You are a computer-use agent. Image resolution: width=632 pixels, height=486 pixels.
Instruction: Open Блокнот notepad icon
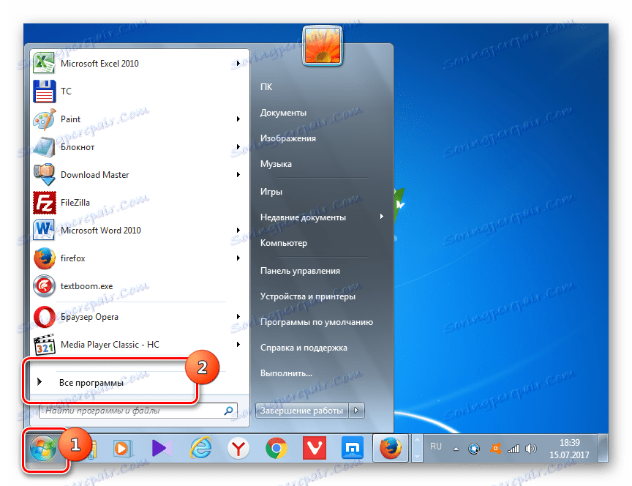[x=44, y=147]
